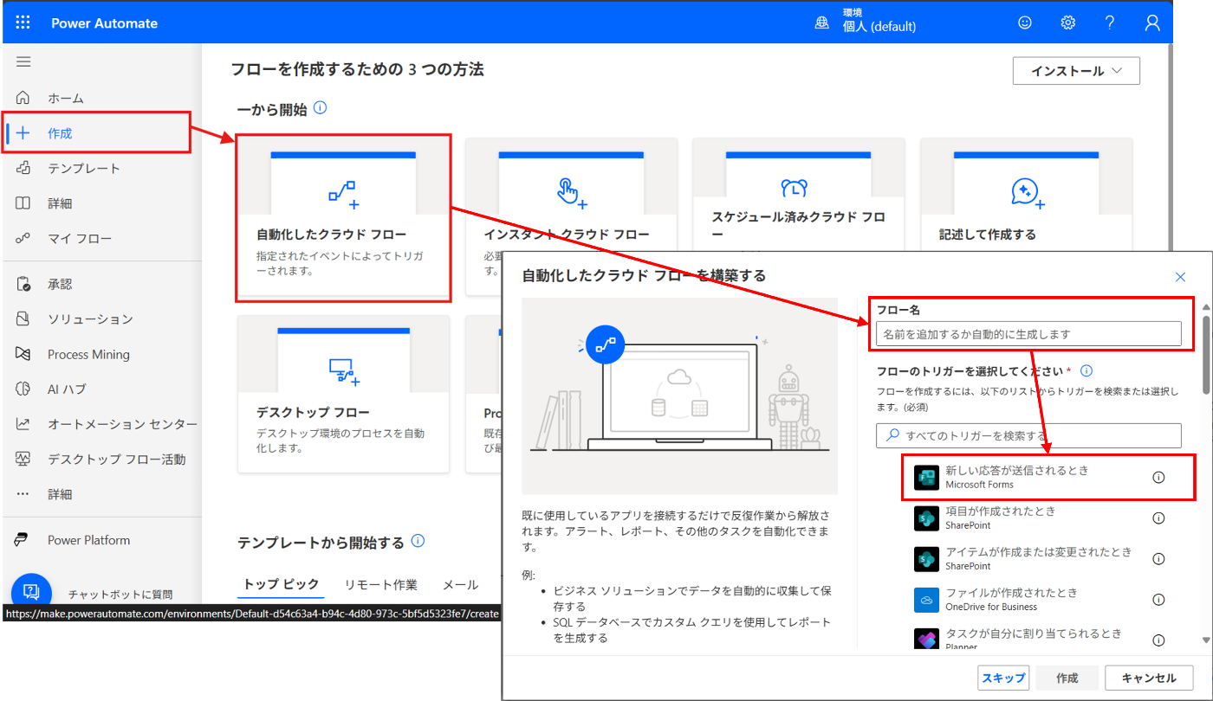Switch to the メール tab

click(x=461, y=584)
